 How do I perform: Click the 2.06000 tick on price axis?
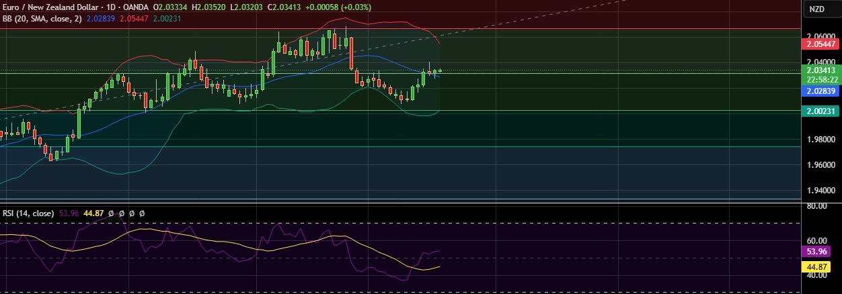[820, 36]
